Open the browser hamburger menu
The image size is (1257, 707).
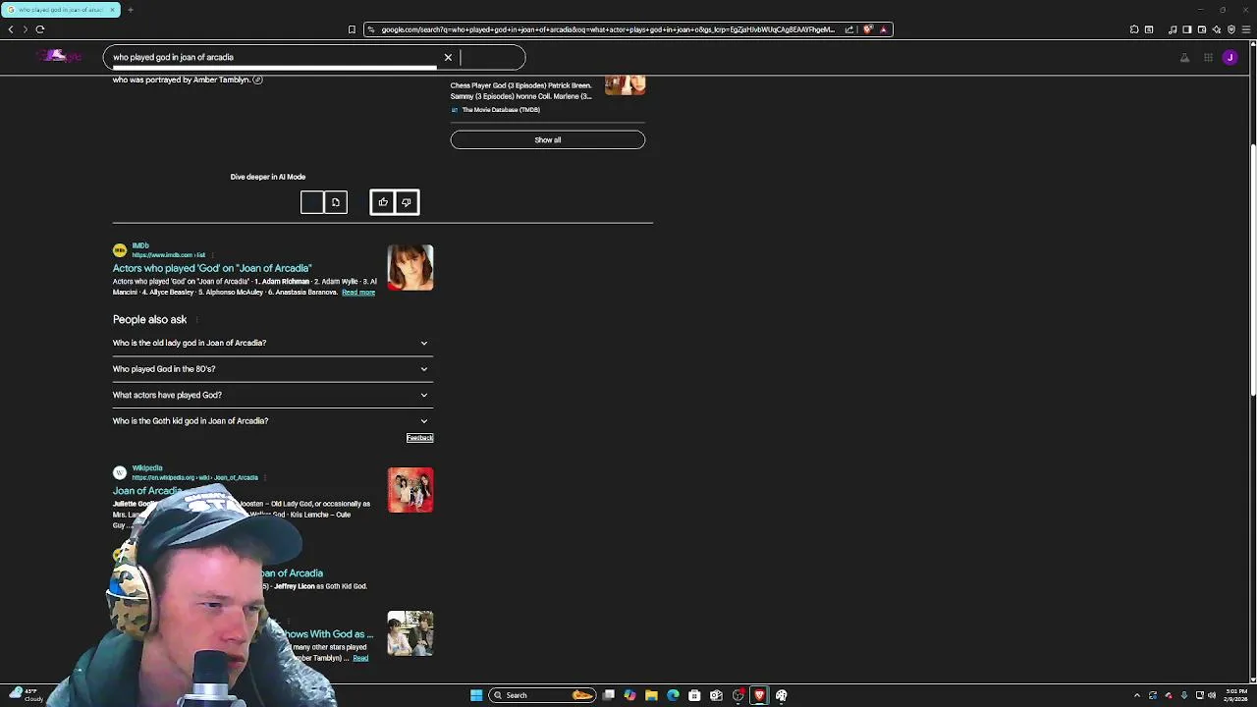[1246, 29]
